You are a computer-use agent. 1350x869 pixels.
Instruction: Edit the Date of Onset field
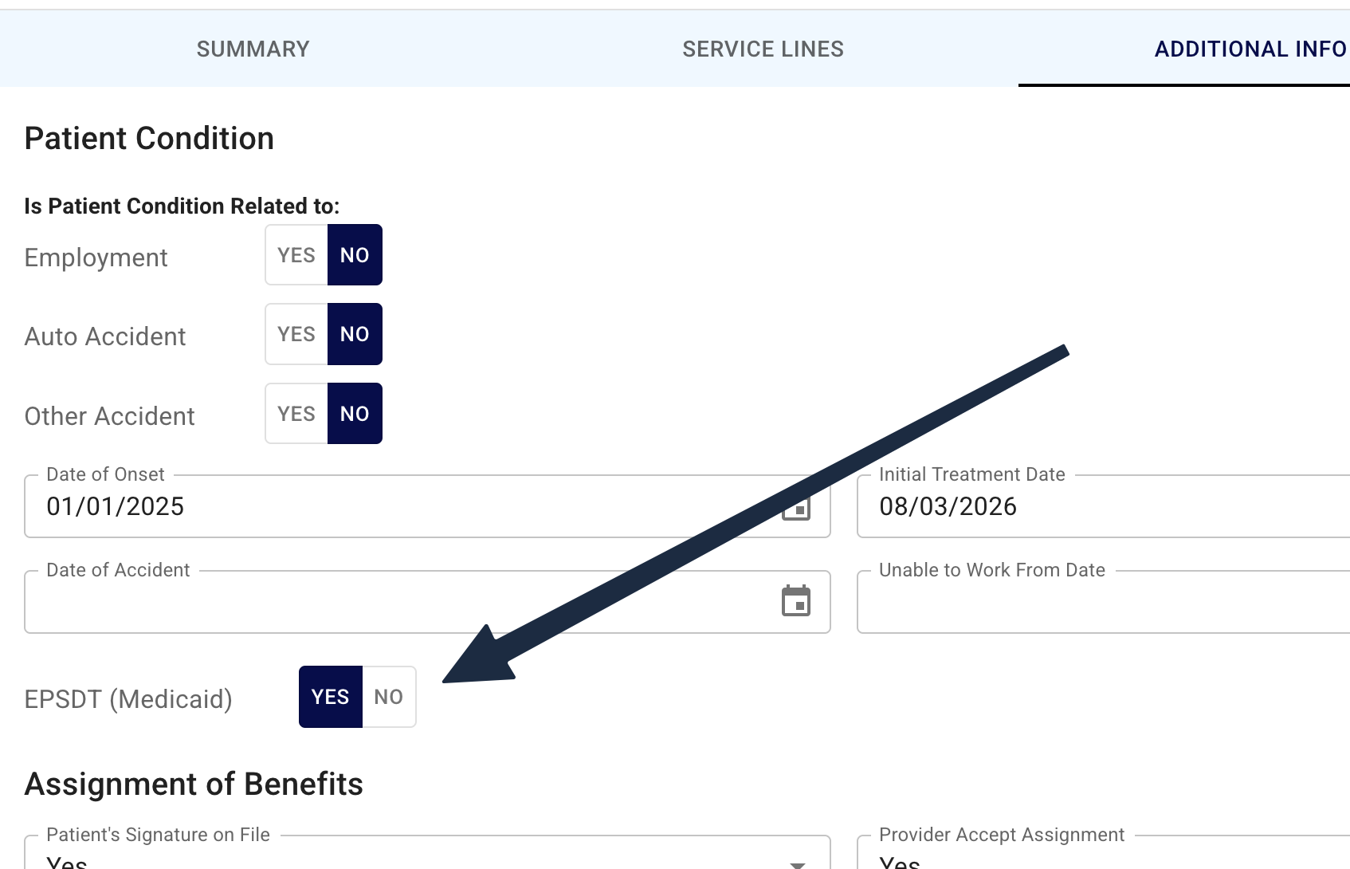click(427, 506)
